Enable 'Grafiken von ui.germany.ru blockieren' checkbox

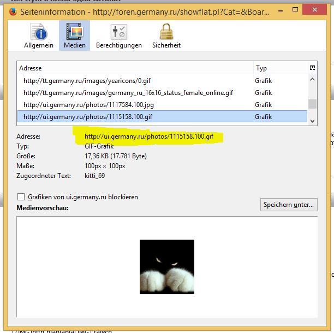click(x=21, y=197)
